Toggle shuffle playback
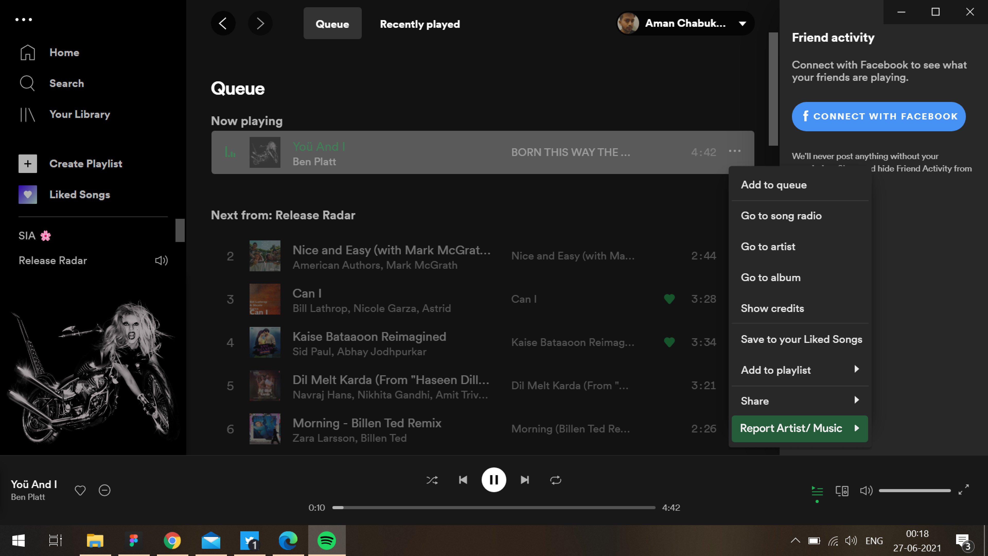Screen dimensions: 988x556 click(x=432, y=480)
